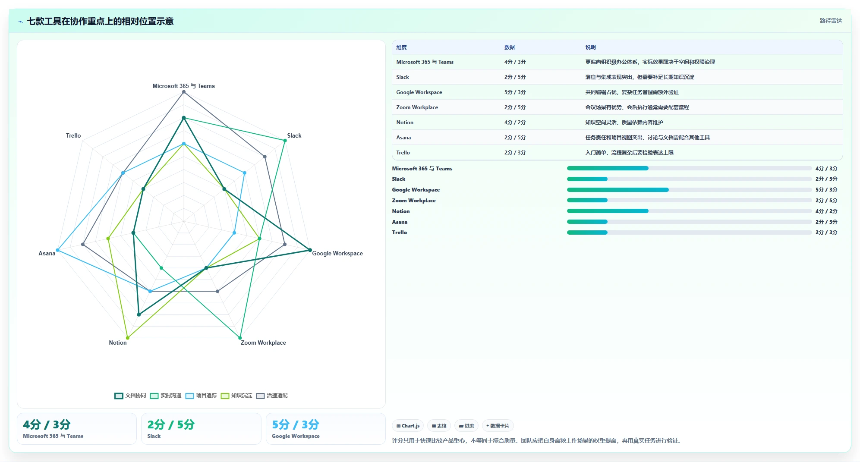The width and height of the screenshot is (860, 462).
Task: Click the 路径雷达 label
Action: [831, 21]
